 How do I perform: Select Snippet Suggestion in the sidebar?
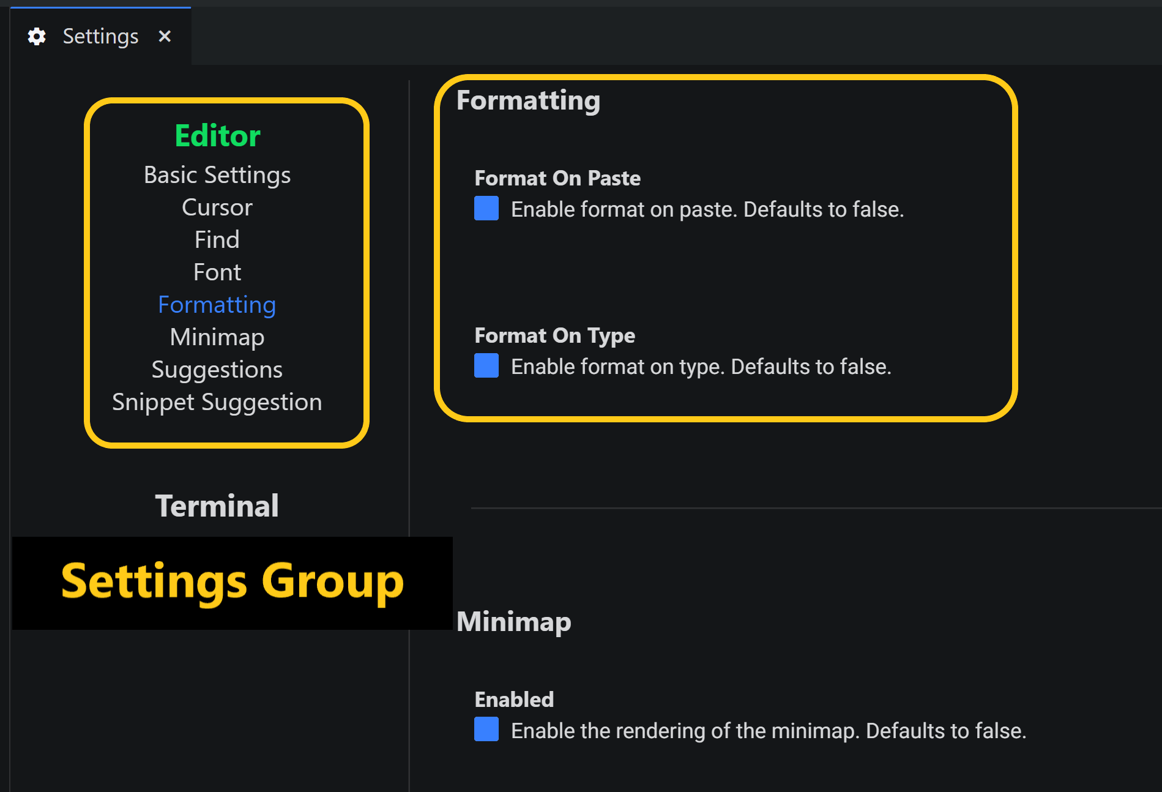[x=217, y=402]
